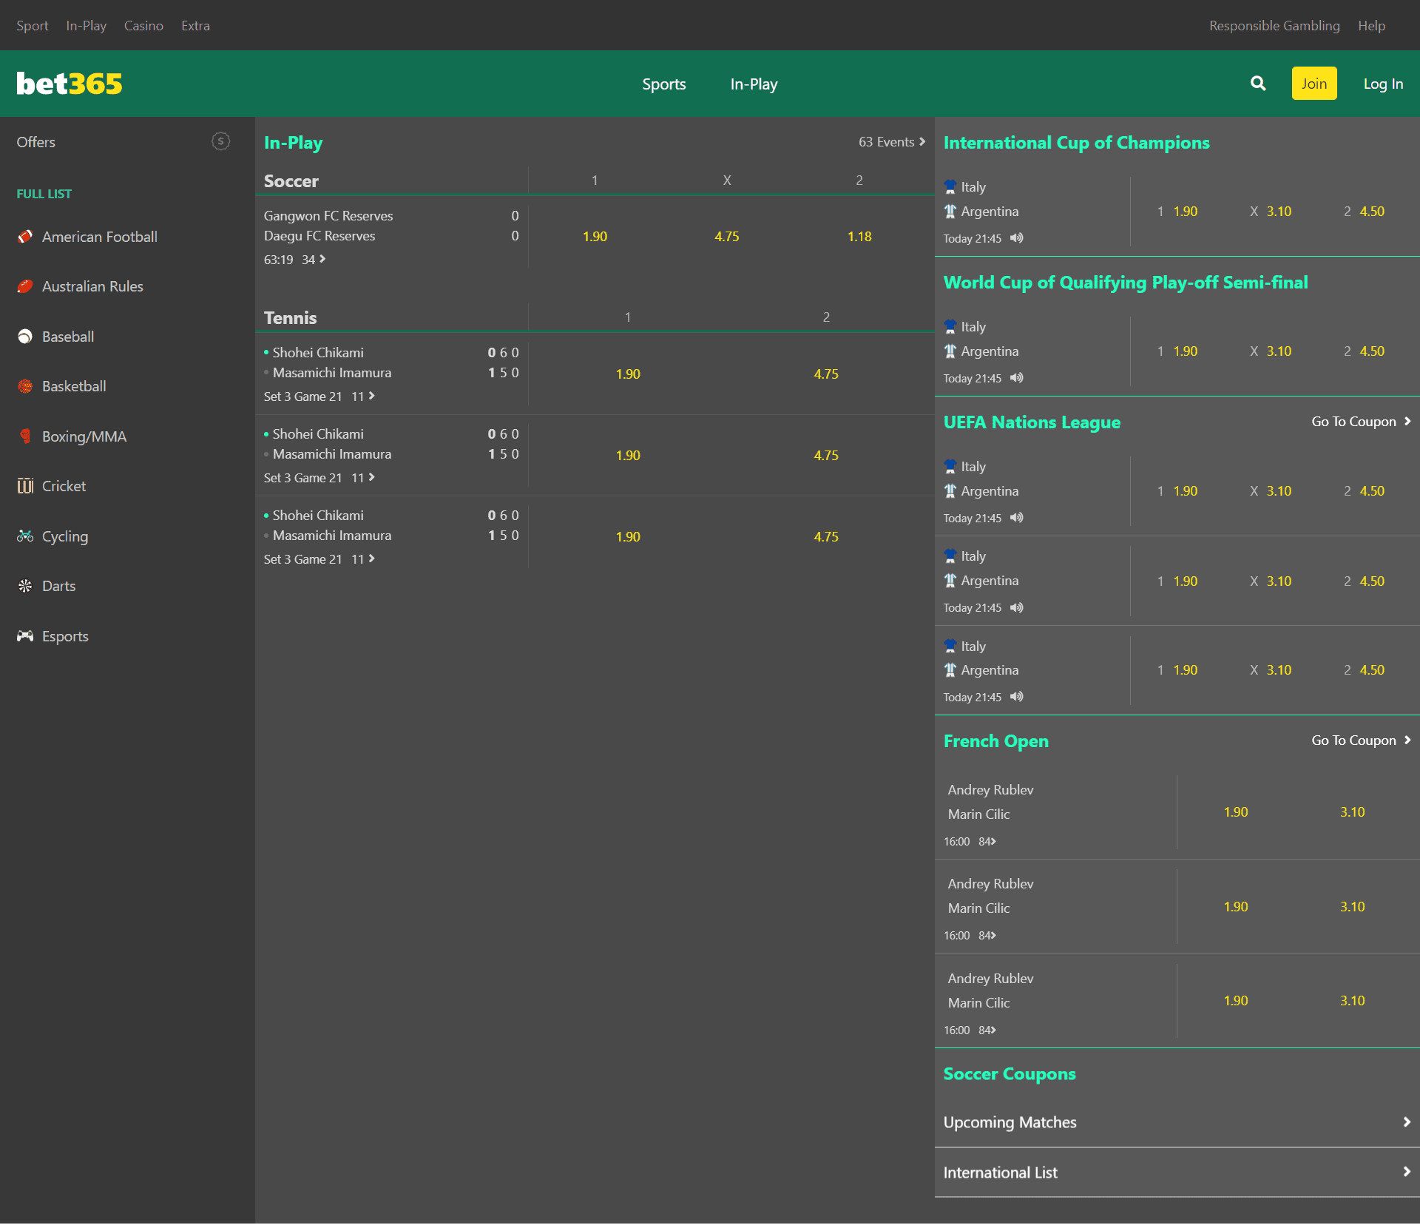Expand 11 markets in first Chikami tennis match
The image size is (1420, 1225).
[x=363, y=396]
